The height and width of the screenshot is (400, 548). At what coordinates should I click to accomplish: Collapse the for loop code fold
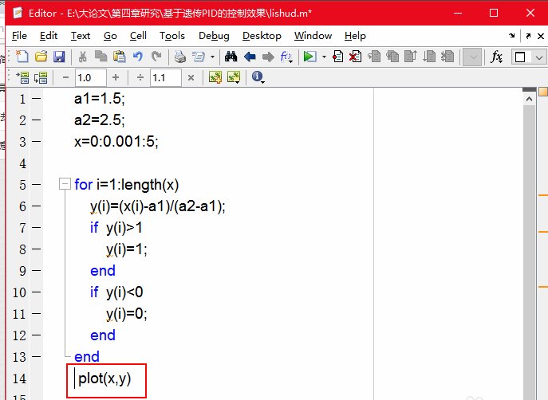click(64, 185)
